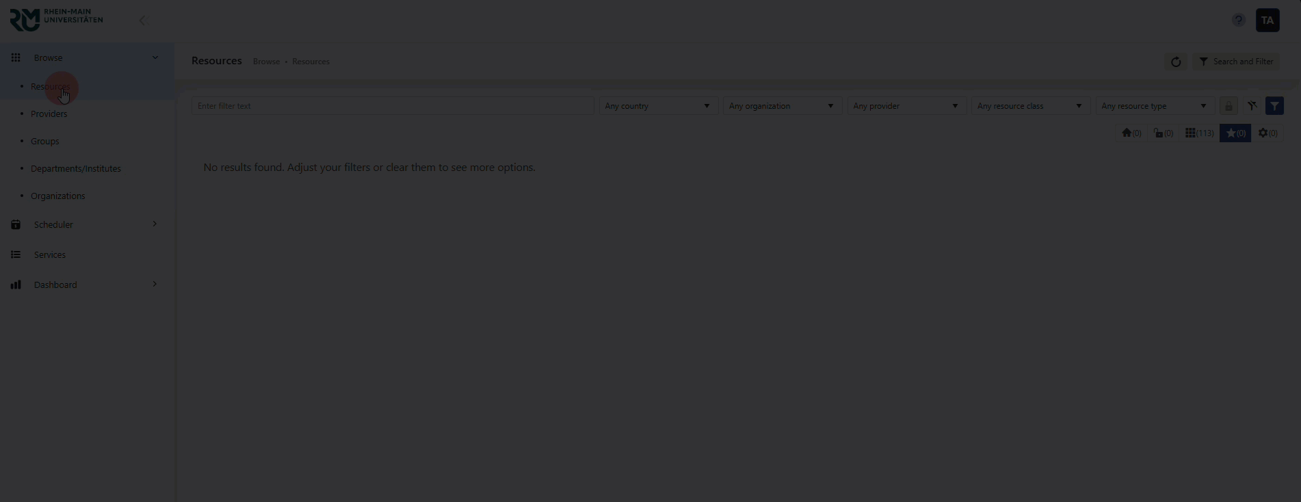1301x502 pixels.
Task: Click the Resources page heading
Action: 217,61
